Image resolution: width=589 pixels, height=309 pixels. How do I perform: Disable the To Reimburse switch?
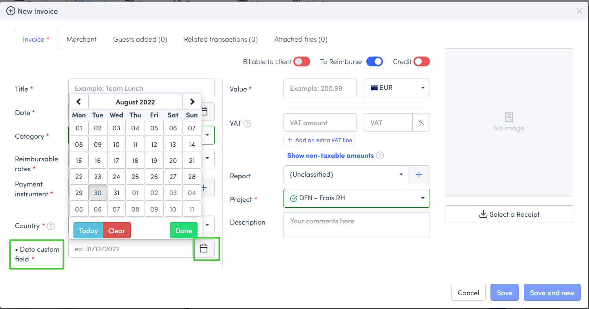point(375,62)
